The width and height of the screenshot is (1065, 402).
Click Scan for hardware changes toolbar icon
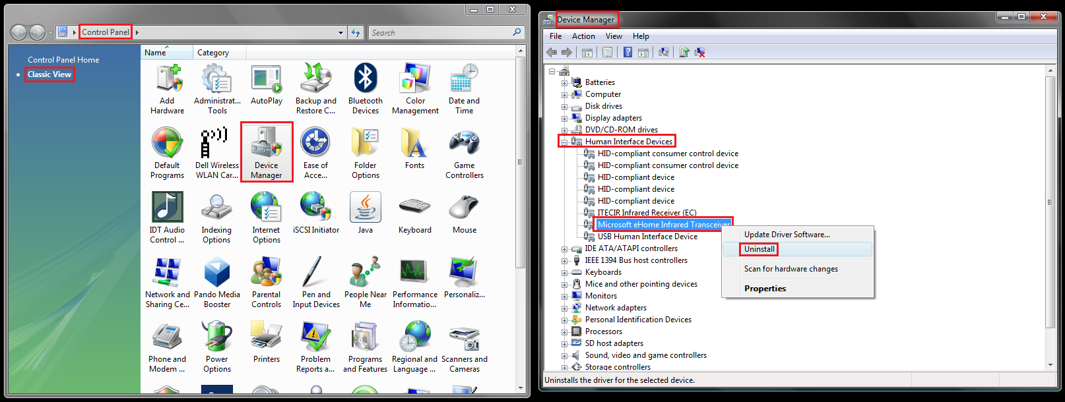click(664, 53)
